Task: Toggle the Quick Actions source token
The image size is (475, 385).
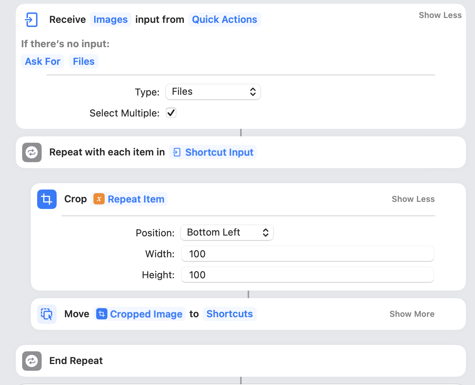Action: 224,19
